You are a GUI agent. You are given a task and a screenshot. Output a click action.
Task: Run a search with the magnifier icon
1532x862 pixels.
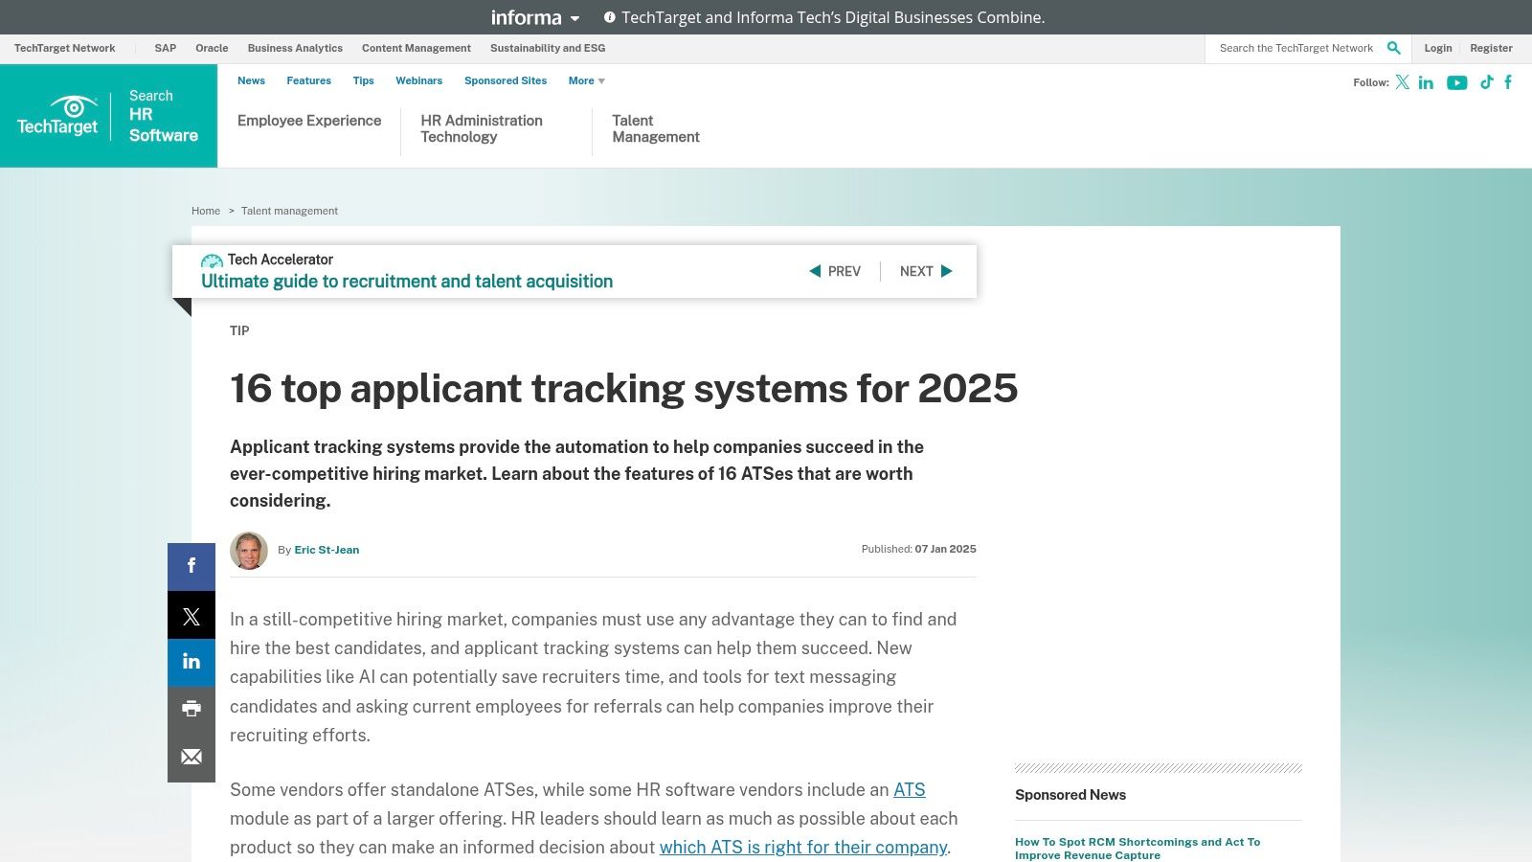tap(1393, 47)
